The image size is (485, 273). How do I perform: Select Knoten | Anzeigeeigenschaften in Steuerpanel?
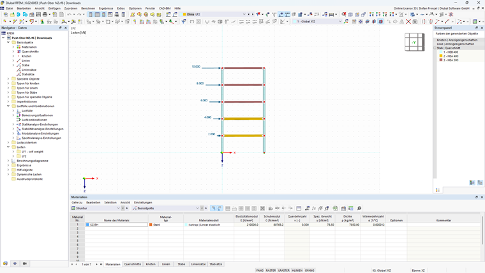click(457, 40)
